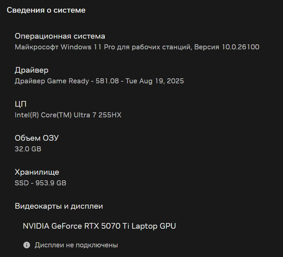Viewport: 283px width, 257px height.
Task: Click the Операционная система label
Action: [x=60, y=36]
